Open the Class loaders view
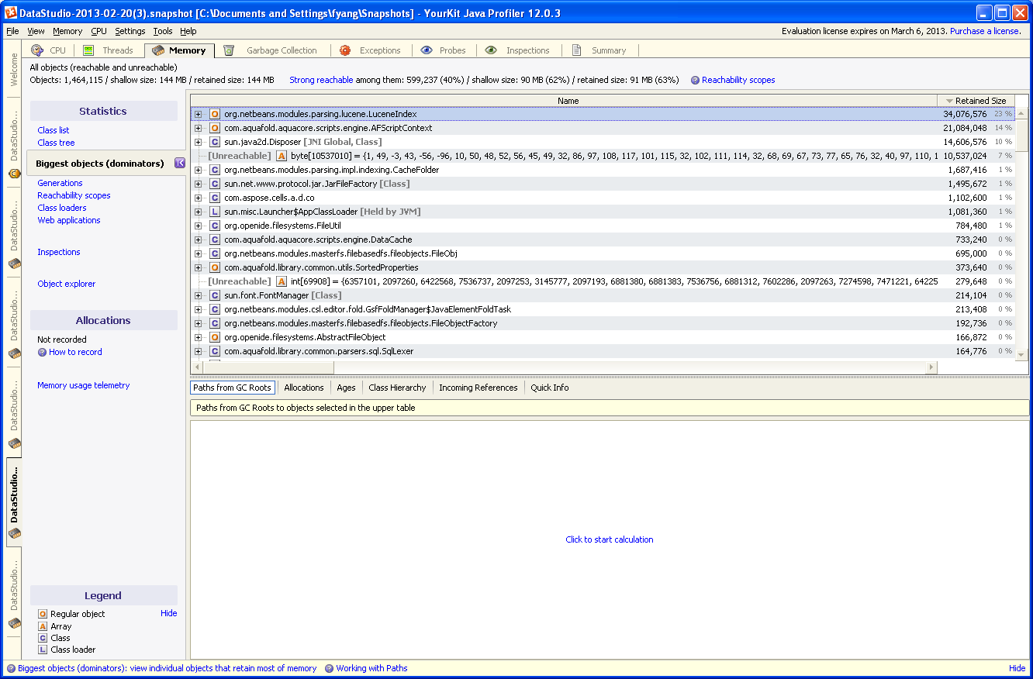The width and height of the screenshot is (1033, 679). pyautogui.click(x=62, y=208)
